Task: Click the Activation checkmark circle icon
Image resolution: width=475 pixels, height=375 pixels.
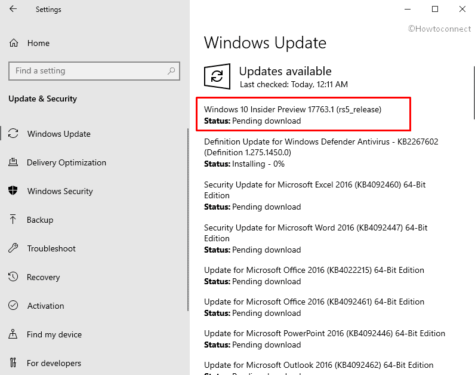Action: tap(13, 306)
